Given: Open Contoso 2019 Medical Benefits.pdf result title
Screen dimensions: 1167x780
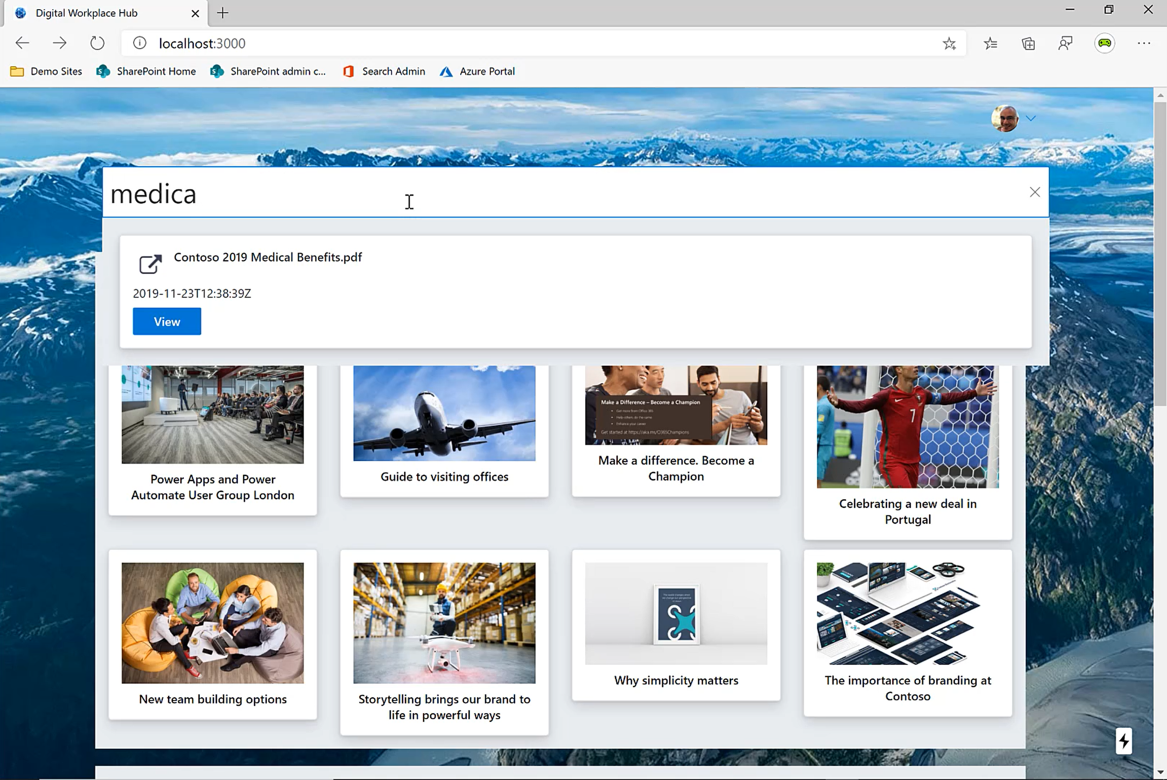Looking at the screenshot, I should pos(268,257).
